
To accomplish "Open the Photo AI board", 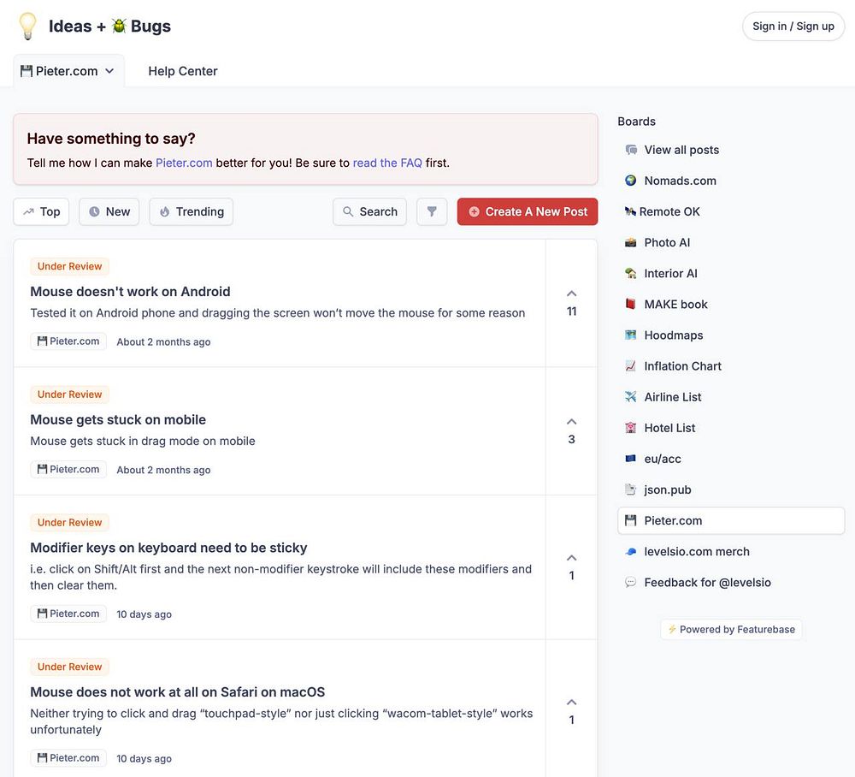I will point(667,242).
